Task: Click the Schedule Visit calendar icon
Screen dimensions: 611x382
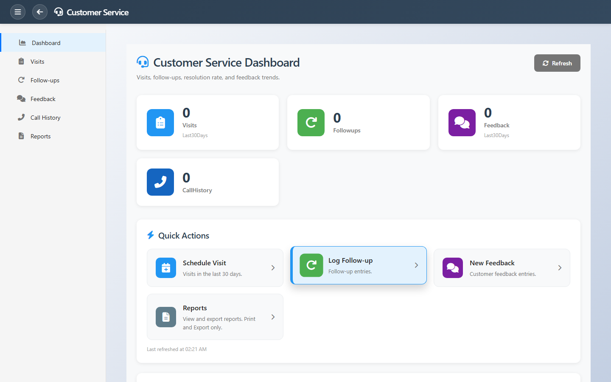Action: coord(166,268)
